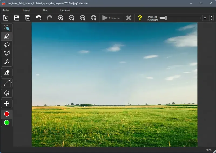Undo the last action
This screenshot has height=153, width=216.
(39, 18)
